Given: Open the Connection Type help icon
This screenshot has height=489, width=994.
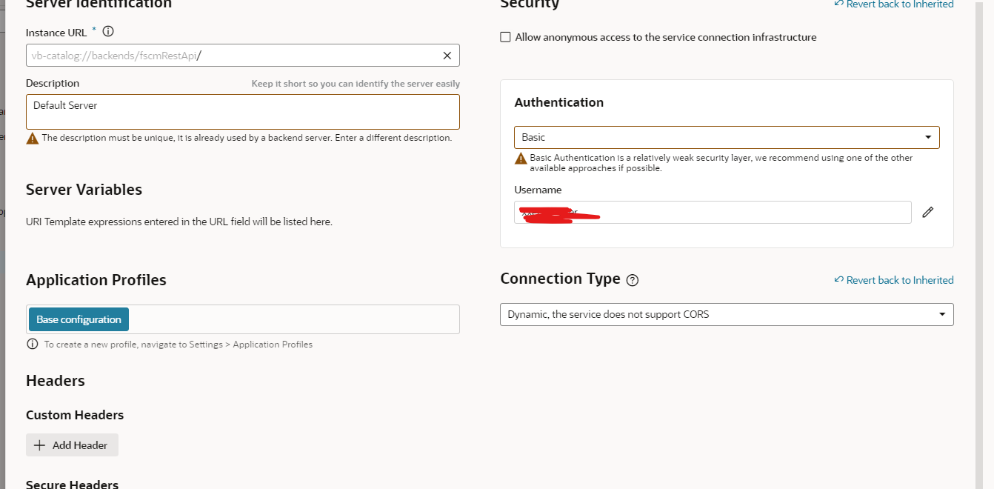Looking at the screenshot, I should (x=633, y=280).
